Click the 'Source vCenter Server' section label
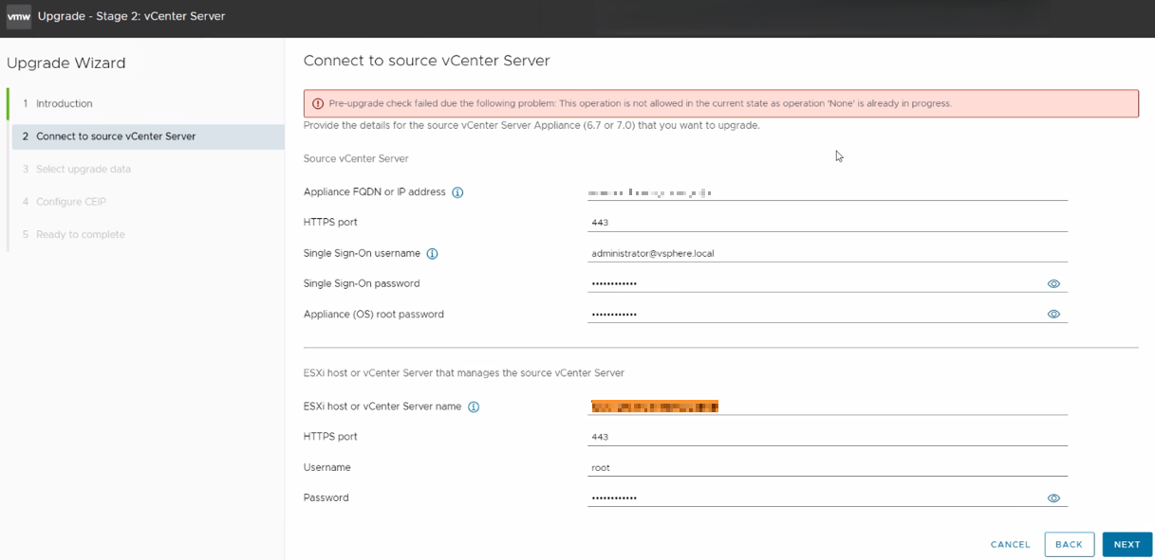 [x=356, y=158]
